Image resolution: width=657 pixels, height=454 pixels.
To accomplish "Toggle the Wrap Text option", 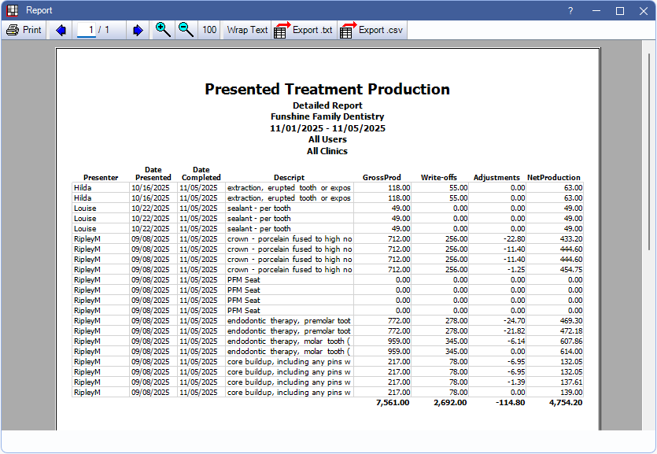I will pyautogui.click(x=247, y=30).
